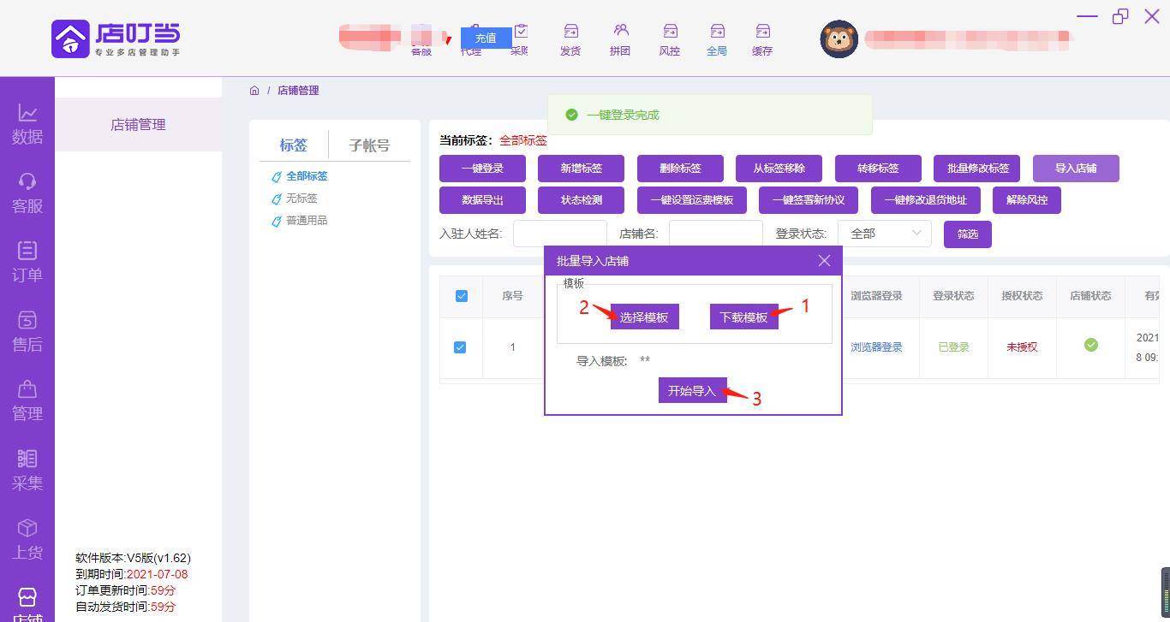Click the 浏览器登录 link in row 1
This screenshot has width=1170, height=622.
click(x=876, y=347)
